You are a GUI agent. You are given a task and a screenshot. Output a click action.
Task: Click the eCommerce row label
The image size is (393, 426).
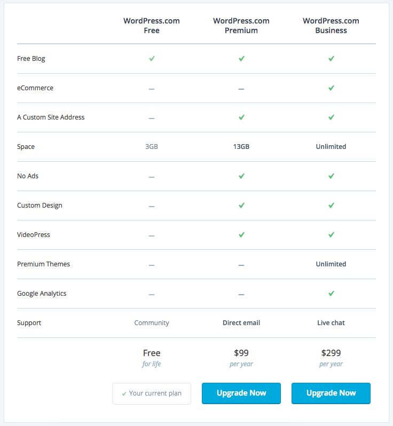tap(35, 88)
